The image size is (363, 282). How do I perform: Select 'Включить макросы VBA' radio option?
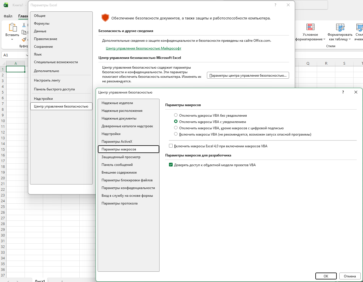pyautogui.click(x=176, y=134)
